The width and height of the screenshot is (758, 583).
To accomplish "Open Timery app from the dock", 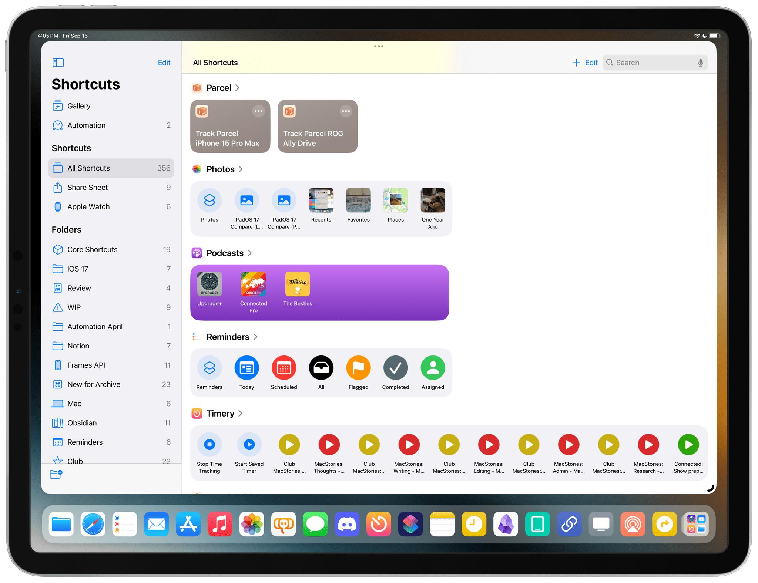I will [379, 524].
